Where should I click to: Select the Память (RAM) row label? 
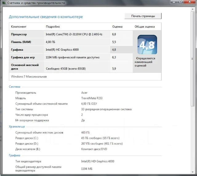pos(21,42)
